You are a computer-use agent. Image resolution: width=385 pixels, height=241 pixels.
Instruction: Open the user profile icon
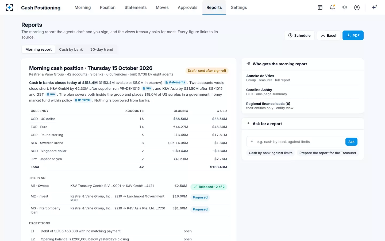click(x=357, y=7)
